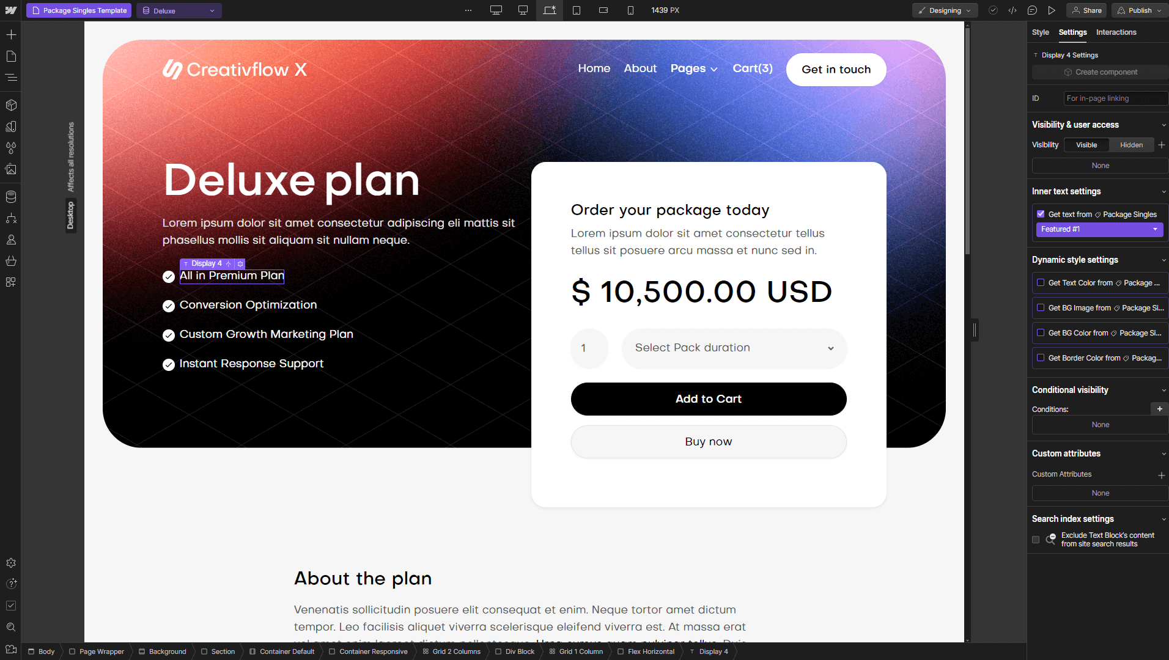Open the Components panel
The height and width of the screenshot is (660, 1169).
click(x=11, y=105)
